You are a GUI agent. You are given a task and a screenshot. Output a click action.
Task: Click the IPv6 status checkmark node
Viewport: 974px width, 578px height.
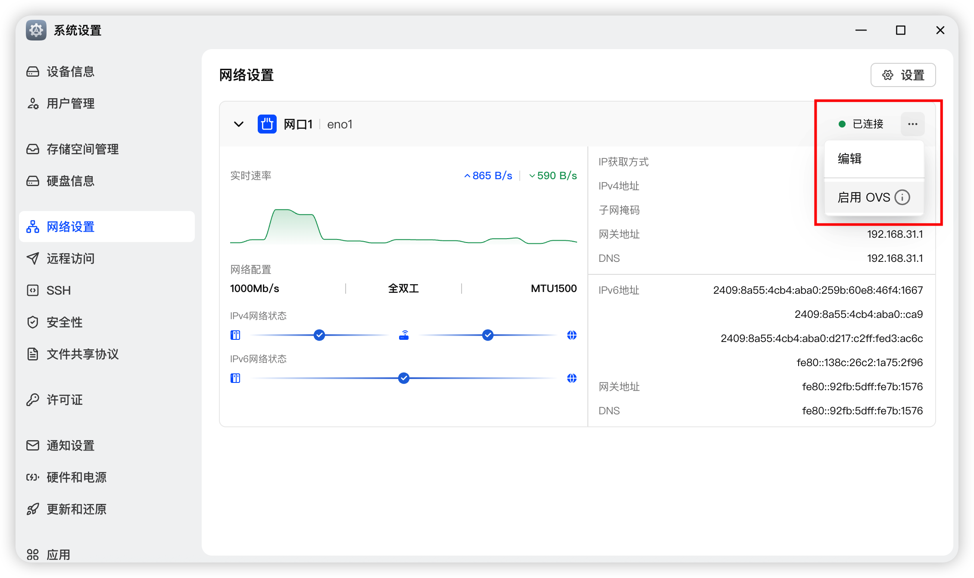click(404, 378)
